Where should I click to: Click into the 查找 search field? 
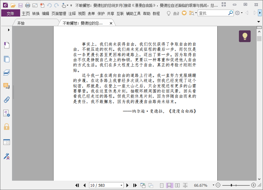pyautogui.click(x=213, y=13)
